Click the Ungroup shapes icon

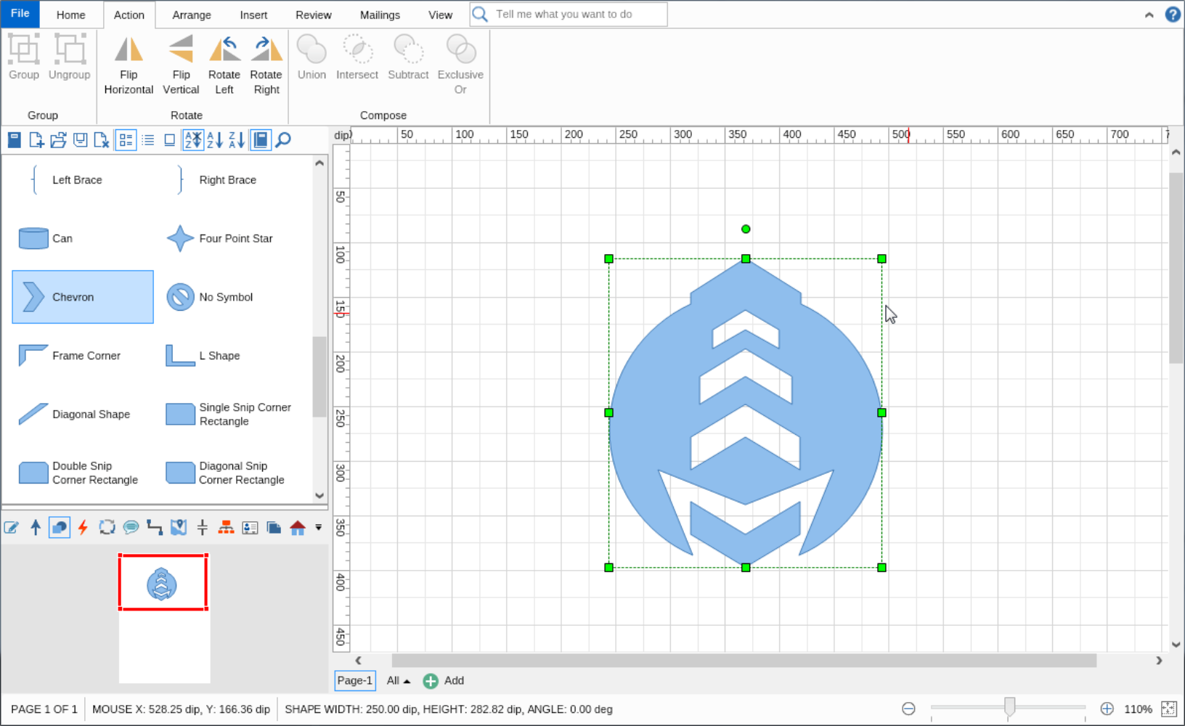[70, 49]
